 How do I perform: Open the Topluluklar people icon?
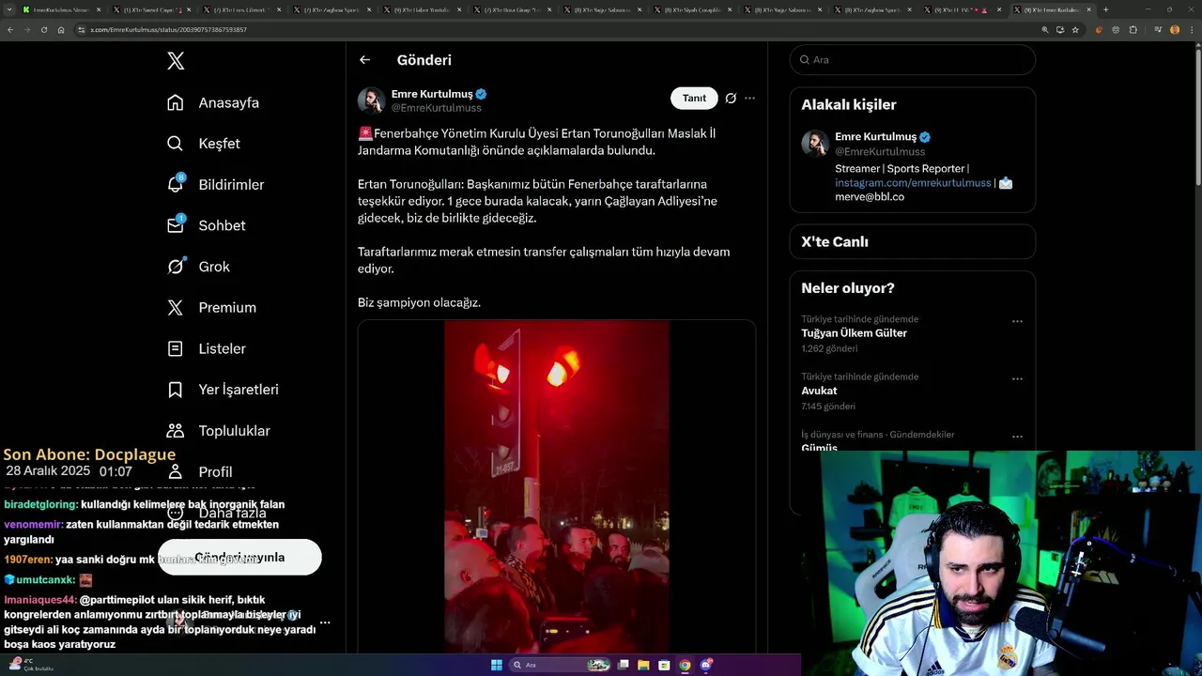point(175,431)
